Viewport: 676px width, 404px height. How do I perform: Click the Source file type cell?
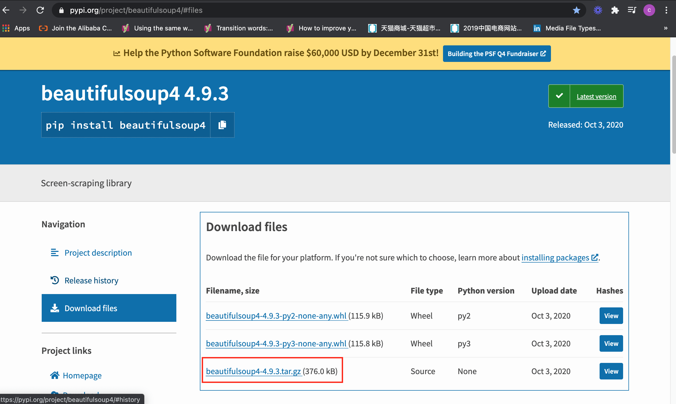coord(423,371)
